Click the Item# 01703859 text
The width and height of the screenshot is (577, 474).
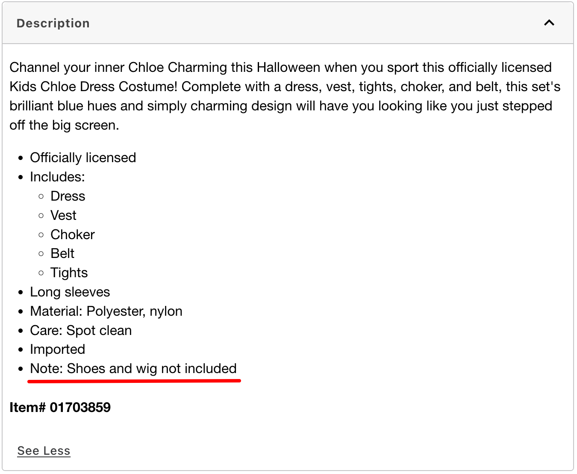coord(60,407)
